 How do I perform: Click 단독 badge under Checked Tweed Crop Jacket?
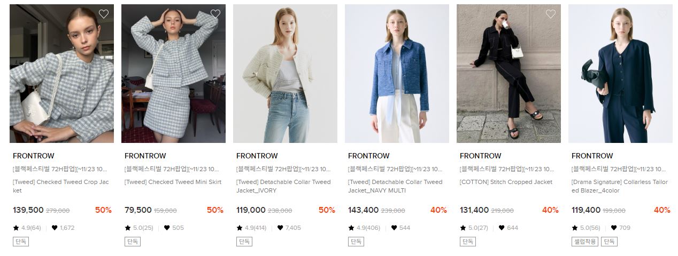(x=21, y=242)
